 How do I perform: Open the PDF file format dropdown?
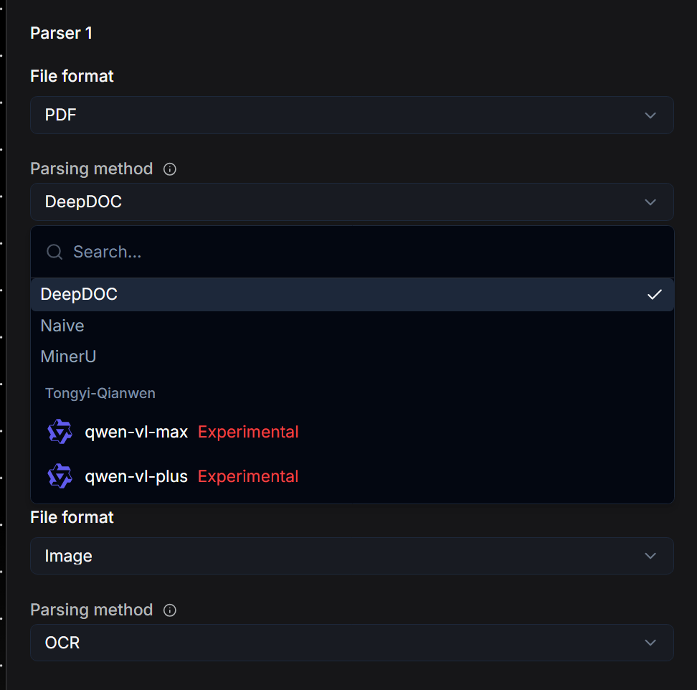(351, 115)
